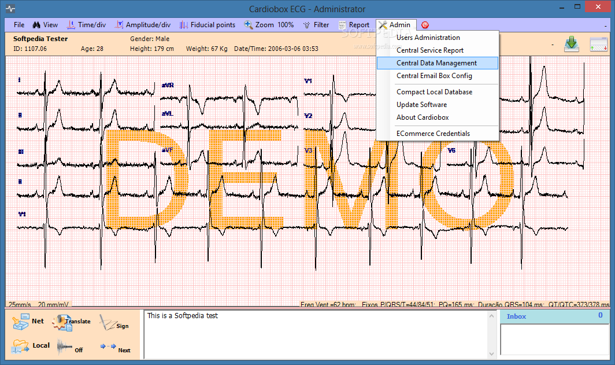Click the Next arrows button
The image size is (615, 365).
pyautogui.click(x=116, y=348)
